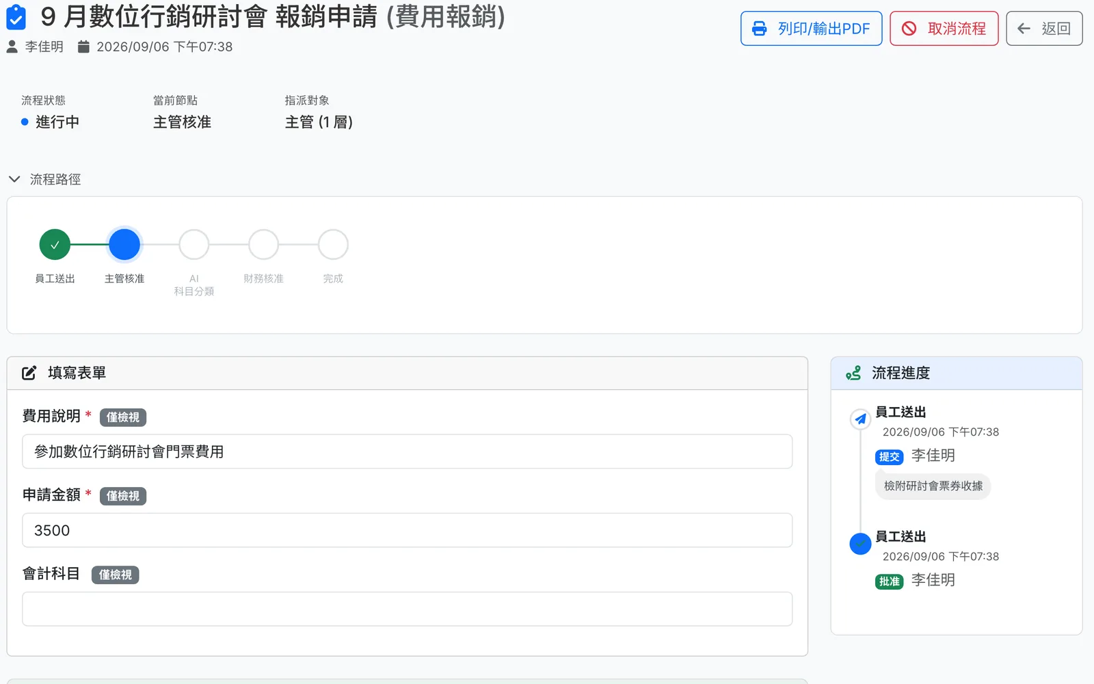Go back with the 返回 button
This screenshot has width=1094, height=684.
(x=1044, y=29)
